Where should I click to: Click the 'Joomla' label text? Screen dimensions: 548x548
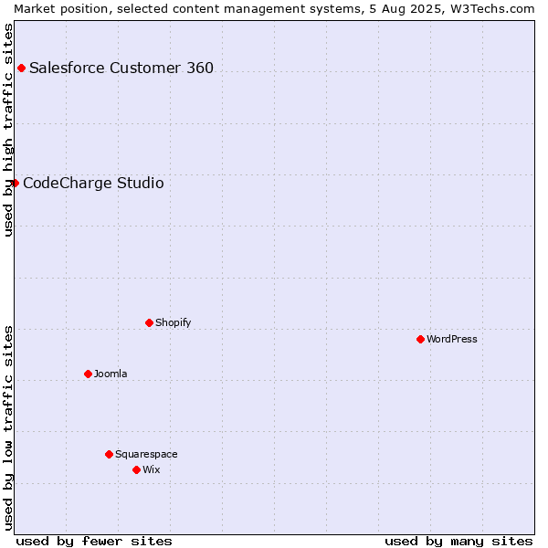(x=111, y=374)
